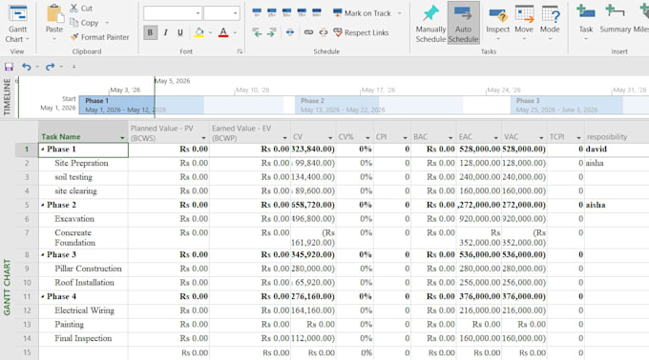Activate the Format Painter brush

click(100, 37)
